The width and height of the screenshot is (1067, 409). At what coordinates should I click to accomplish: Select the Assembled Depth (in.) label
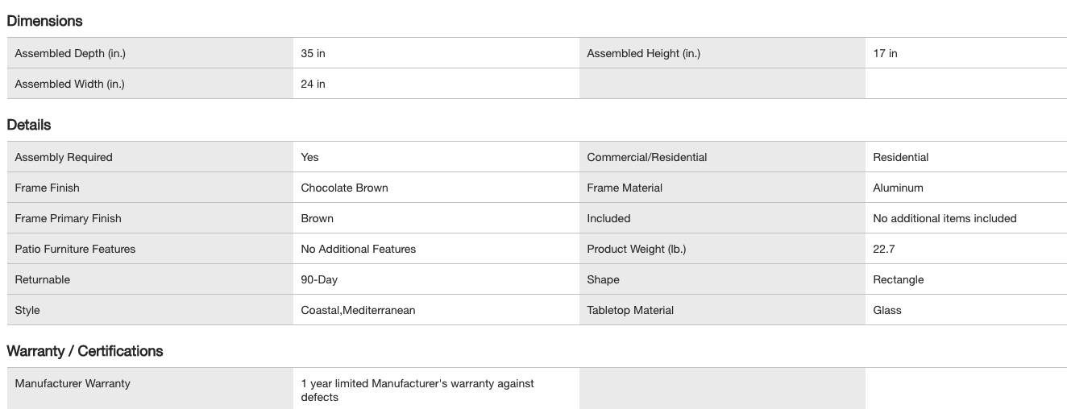click(70, 53)
